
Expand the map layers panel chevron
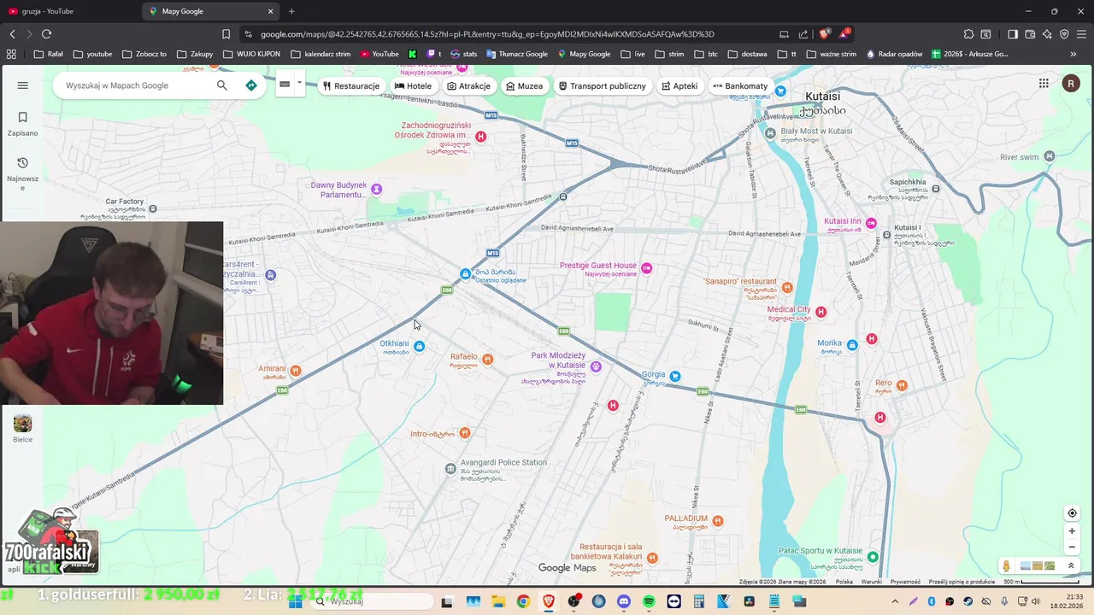pos(1071,565)
